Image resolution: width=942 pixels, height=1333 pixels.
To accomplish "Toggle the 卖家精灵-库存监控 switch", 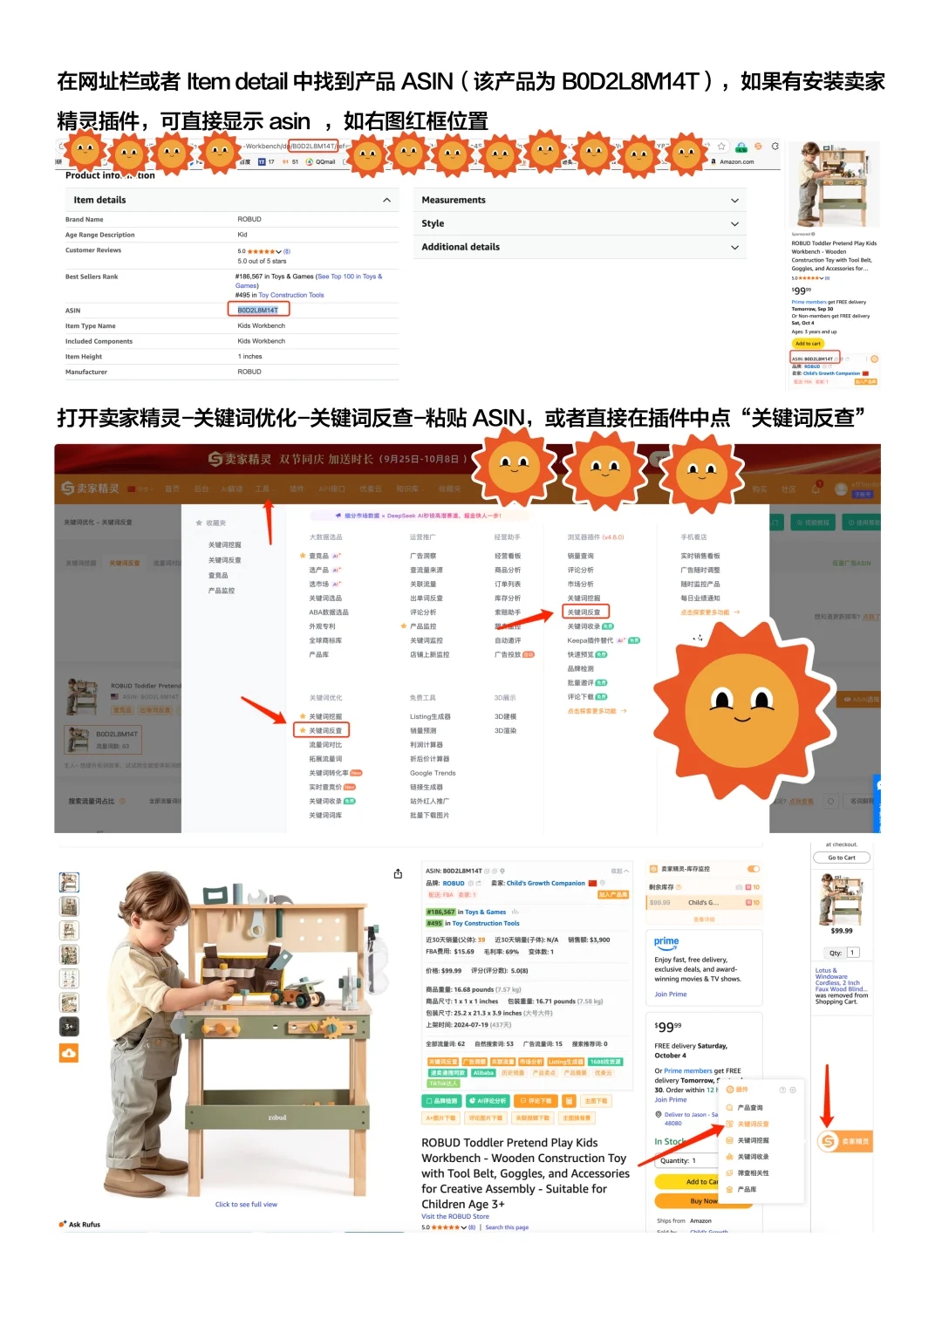I will pos(754,869).
